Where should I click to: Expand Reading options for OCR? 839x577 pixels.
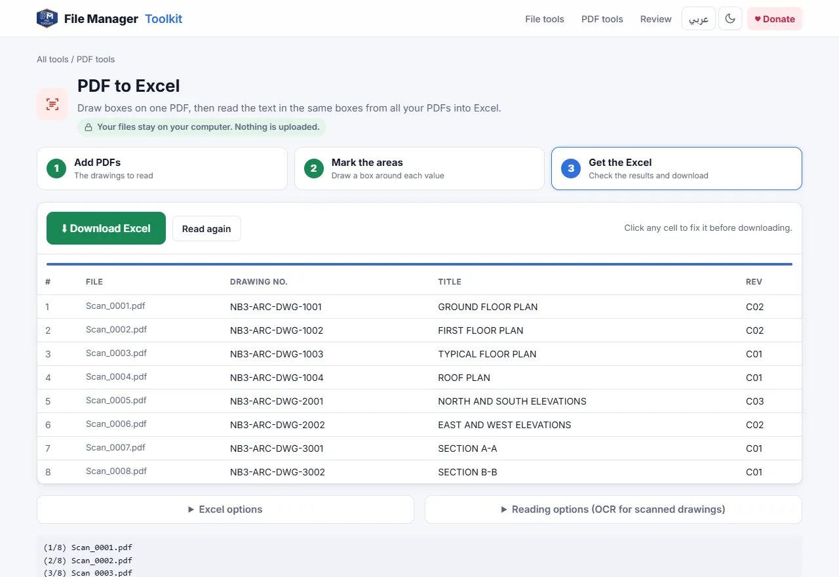click(614, 509)
